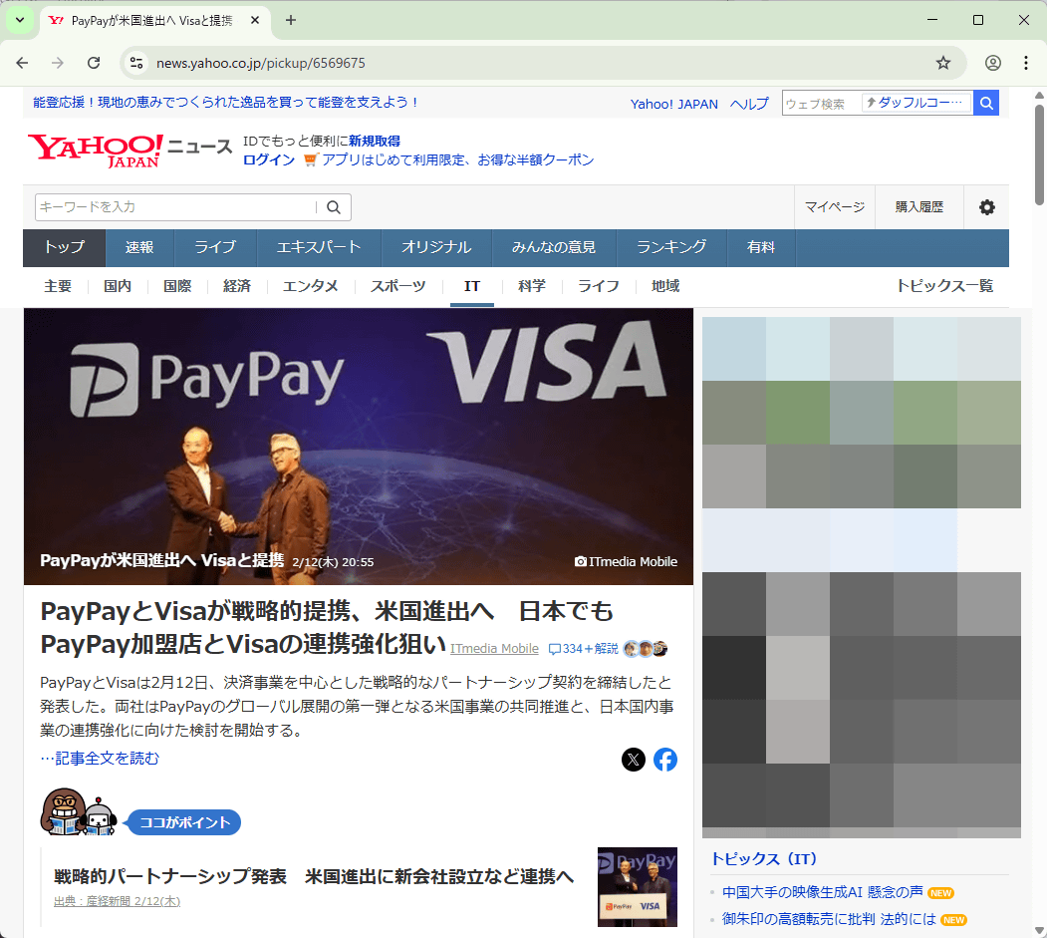This screenshot has width=1047, height=938.
Task: Select the ライブ navigation tab
Action: coord(215,248)
